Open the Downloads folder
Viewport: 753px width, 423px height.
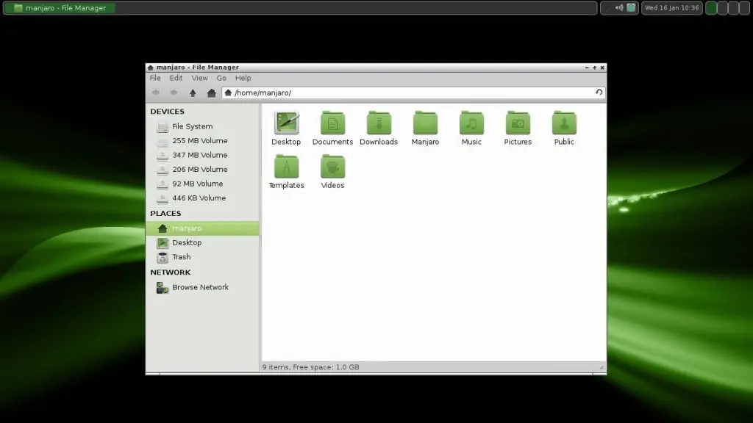pos(379,128)
